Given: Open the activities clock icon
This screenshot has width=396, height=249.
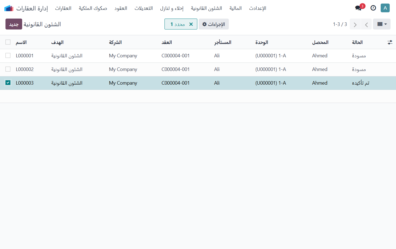Looking at the screenshot, I should pyautogui.click(x=373, y=8).
